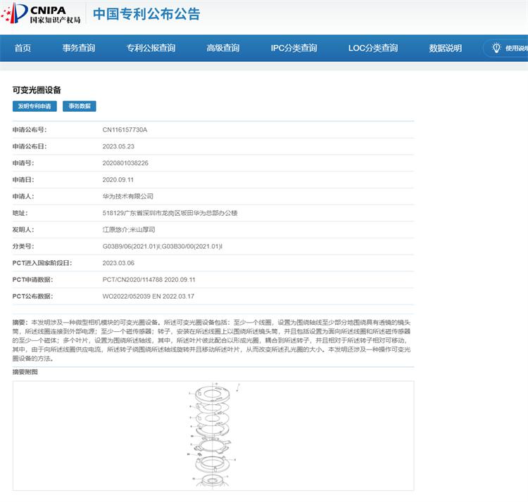The width and height of the screenshot is (528, 502).
Task: Click the patent title 可变光圈设备
Action: click(37, 90)
